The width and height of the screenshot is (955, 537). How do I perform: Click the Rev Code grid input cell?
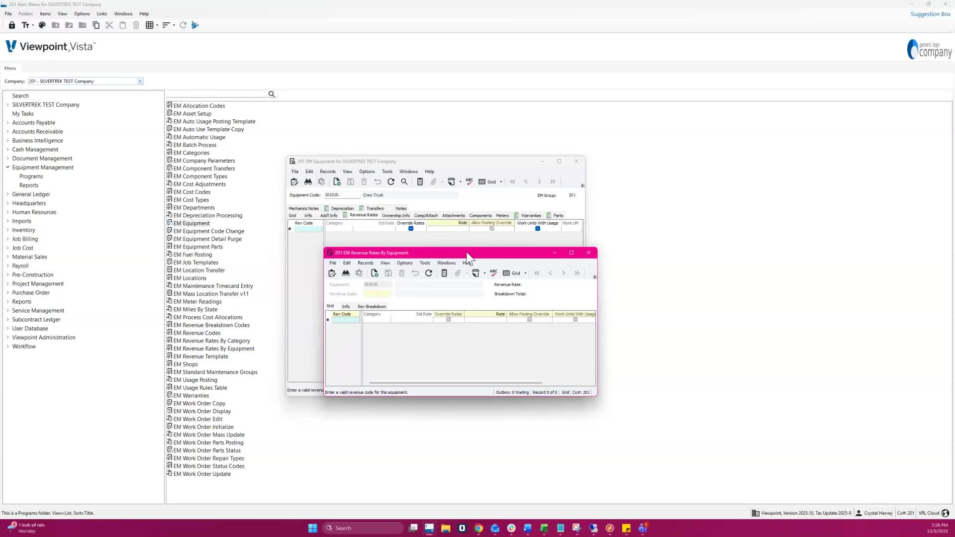(x=346, y=320)
